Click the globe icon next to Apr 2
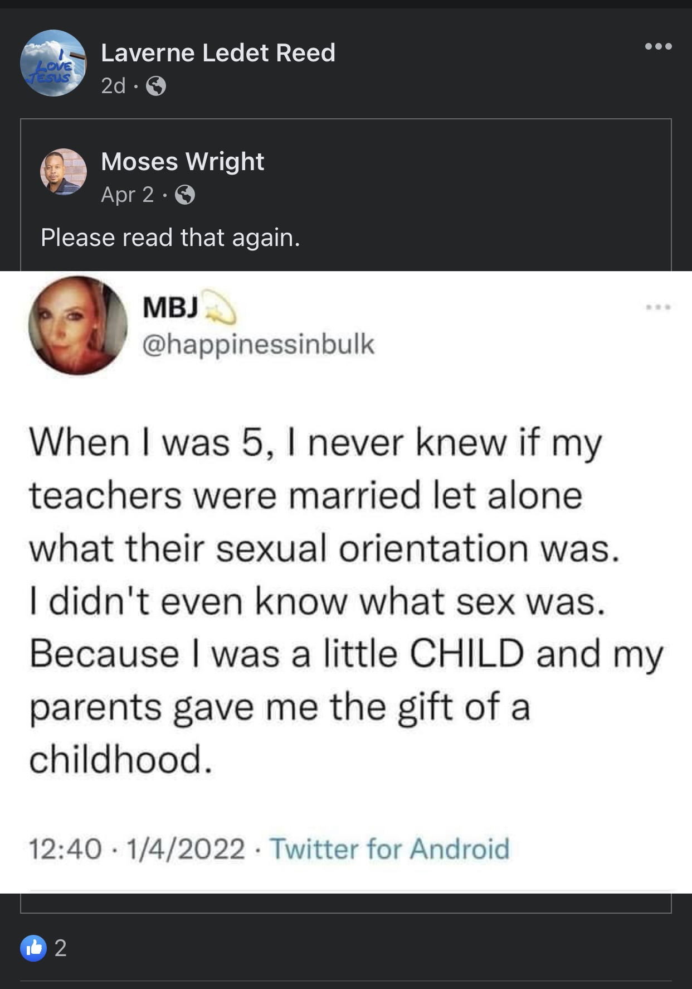This screenshot has height=989, width=692. click(x=185, y=195)
